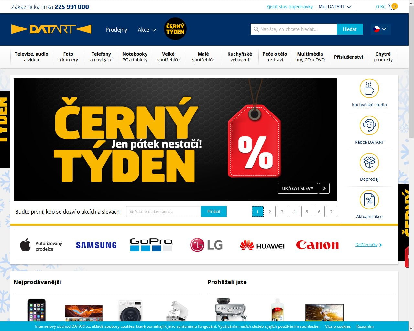This screenshot has height=331, width=414.
Task: Click the Aktuální akce percent icon
Action: point(369,200)
